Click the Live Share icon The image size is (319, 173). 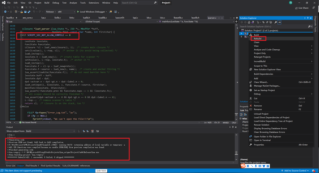pyautogui.click(x=296, y=8)
